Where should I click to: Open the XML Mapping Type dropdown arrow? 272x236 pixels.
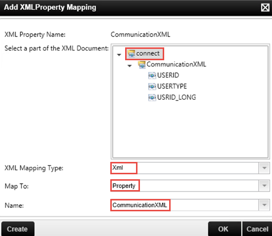[x=264, y=168]
